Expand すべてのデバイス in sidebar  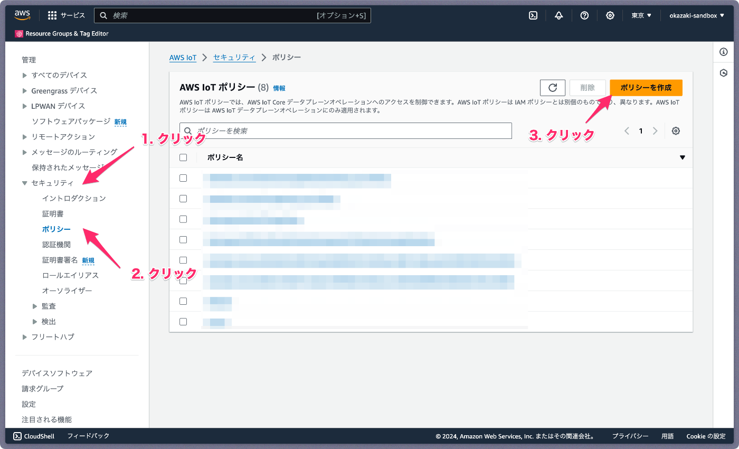(25, 76)
